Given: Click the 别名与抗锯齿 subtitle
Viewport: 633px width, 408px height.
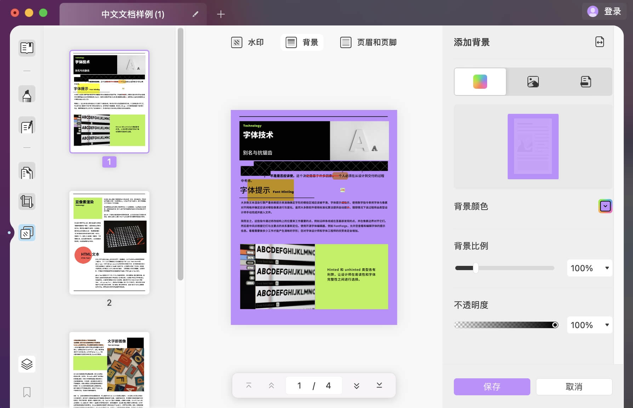Looking at the screenshot, I should coord(257,153).
